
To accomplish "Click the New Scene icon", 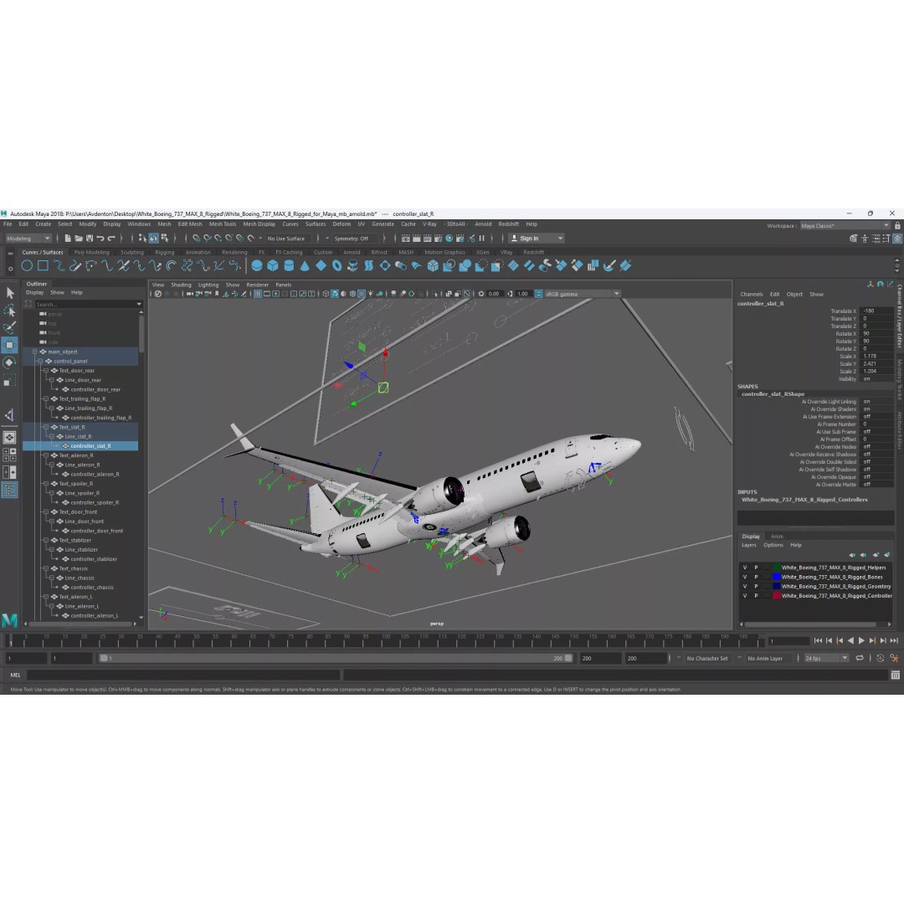I will click(68, 238).
